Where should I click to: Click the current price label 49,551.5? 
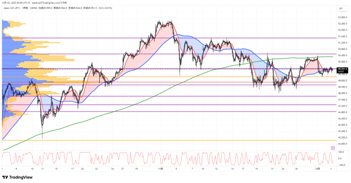tap(342, 69)
